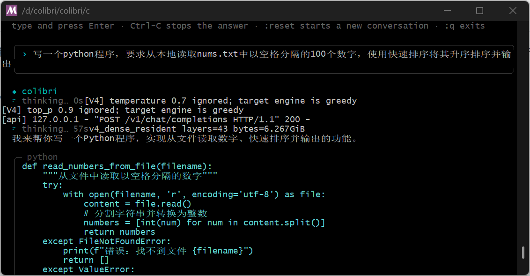
Task: Click the ':reset' hint in header line
Action: point(279,26)
